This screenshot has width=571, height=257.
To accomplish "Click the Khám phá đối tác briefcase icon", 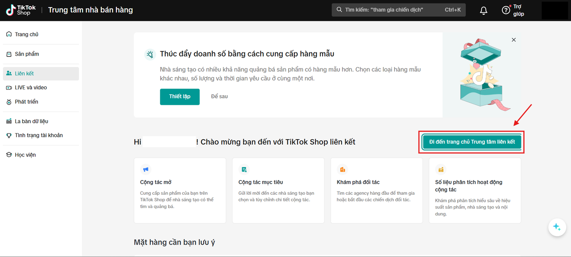I will [343, 169].
